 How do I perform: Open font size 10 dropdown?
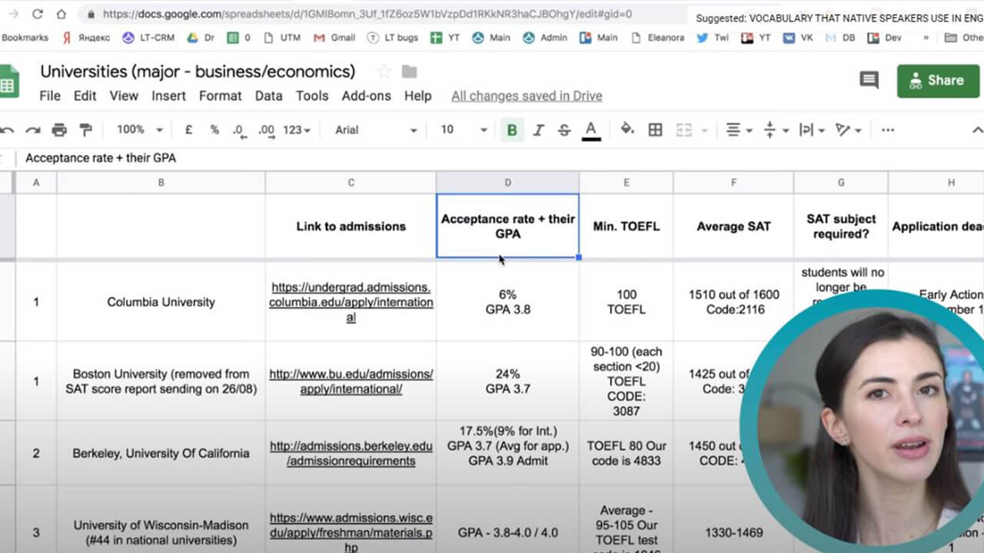point(464,130)
